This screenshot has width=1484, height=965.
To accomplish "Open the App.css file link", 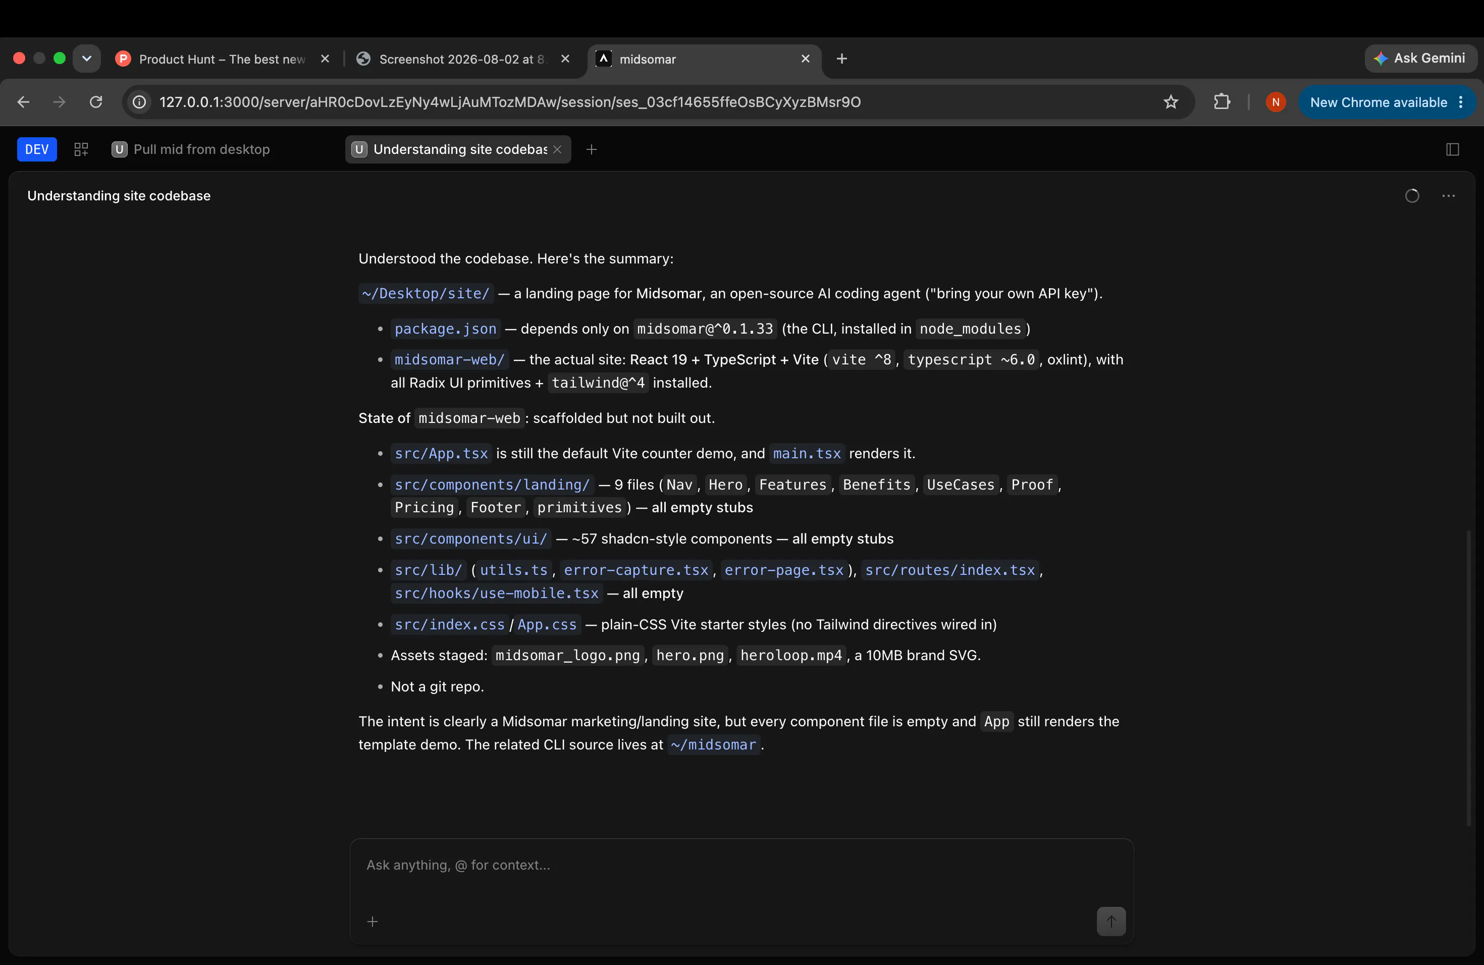I will [x=547, y=625].
